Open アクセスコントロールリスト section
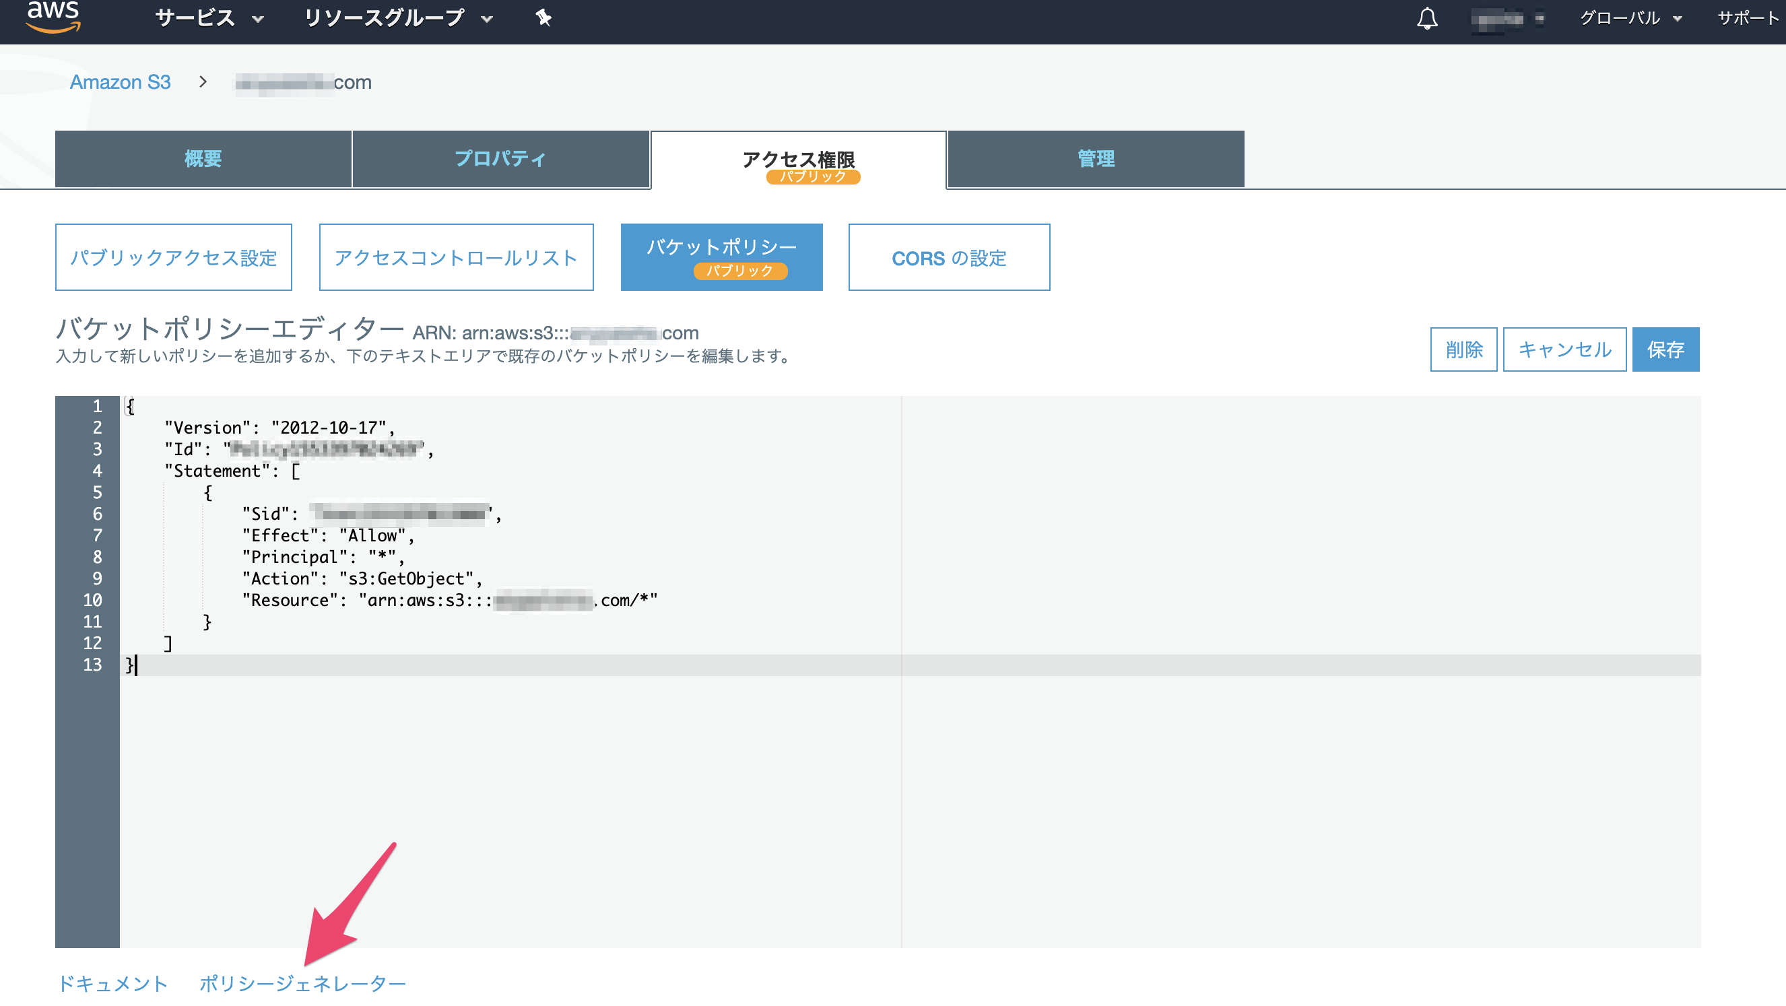Viewport: 1786px width, 1006px height. [455, 257]
